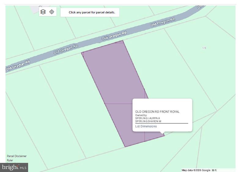Open the Lot Dimensions link
Viewport: 238px width, 172px height.
coord(146,126)
